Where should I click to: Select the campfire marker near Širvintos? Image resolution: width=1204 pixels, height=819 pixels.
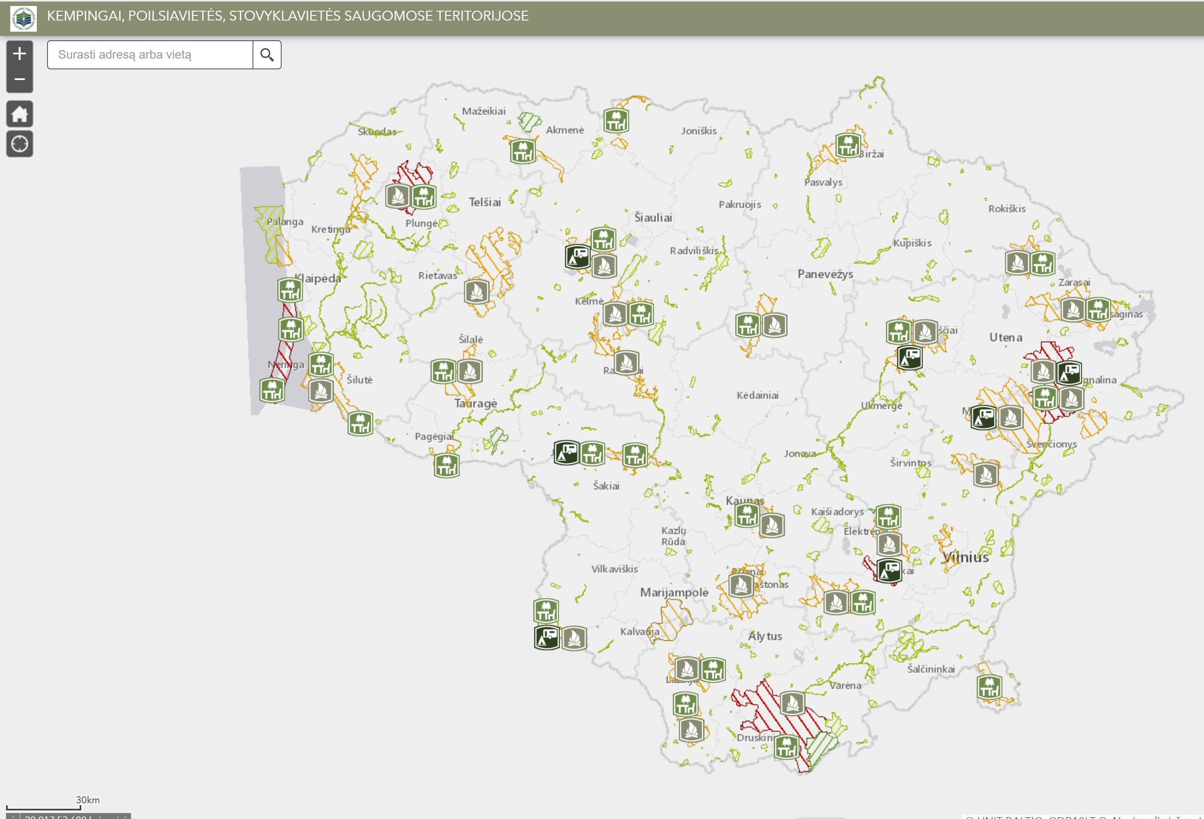(986, 475)
